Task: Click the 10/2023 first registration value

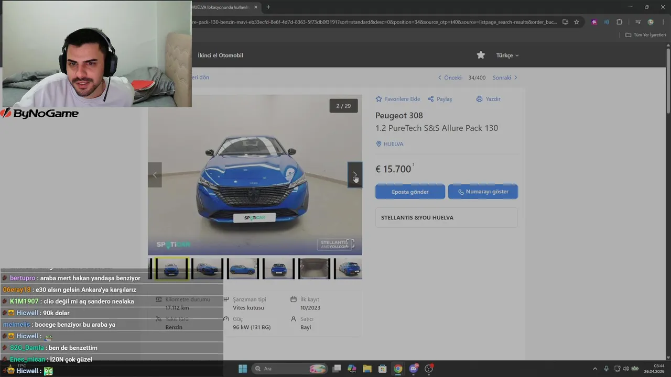Action: point(310,308)
